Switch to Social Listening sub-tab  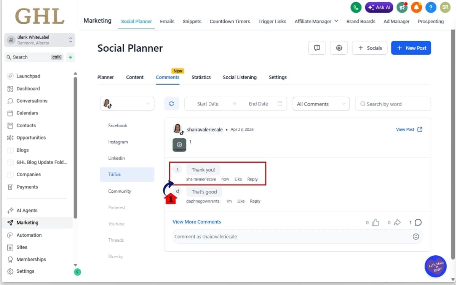pos(240,77)
